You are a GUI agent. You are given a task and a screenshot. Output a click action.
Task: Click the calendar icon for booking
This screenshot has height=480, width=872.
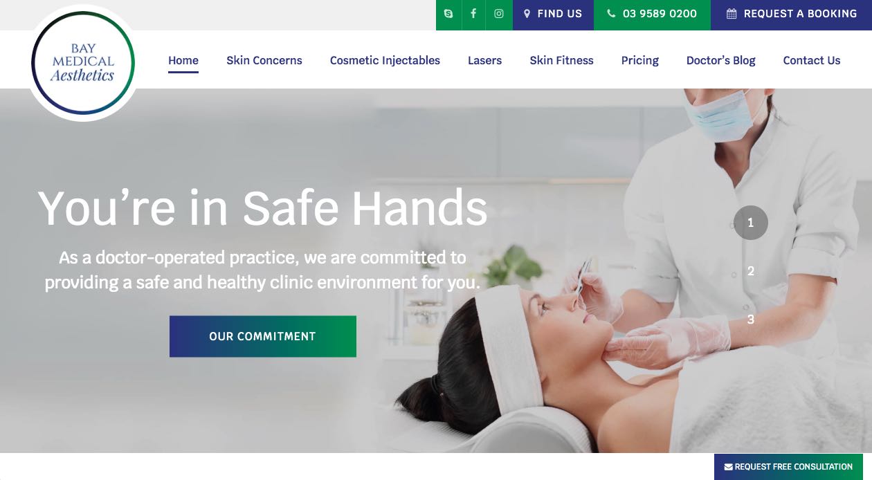click(732, 14)
